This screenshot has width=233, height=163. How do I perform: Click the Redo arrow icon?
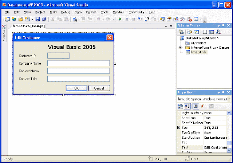click(108, 19)
